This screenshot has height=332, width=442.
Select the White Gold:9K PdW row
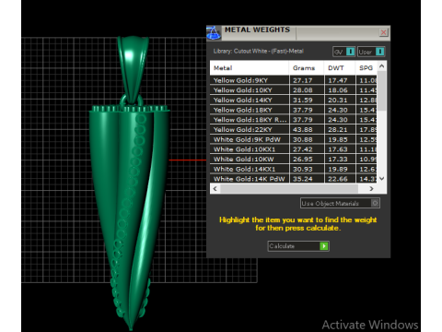[x=294, y=139]
